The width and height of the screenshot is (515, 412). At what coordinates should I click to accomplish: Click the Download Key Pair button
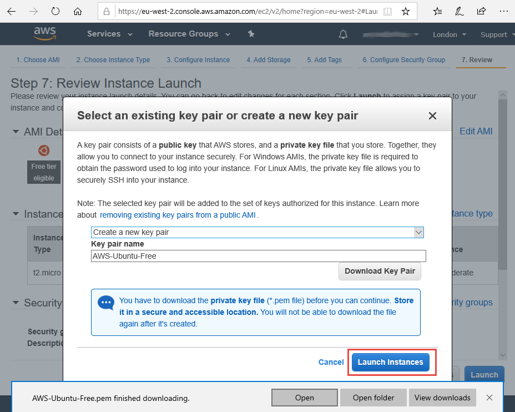pos(380,271)
